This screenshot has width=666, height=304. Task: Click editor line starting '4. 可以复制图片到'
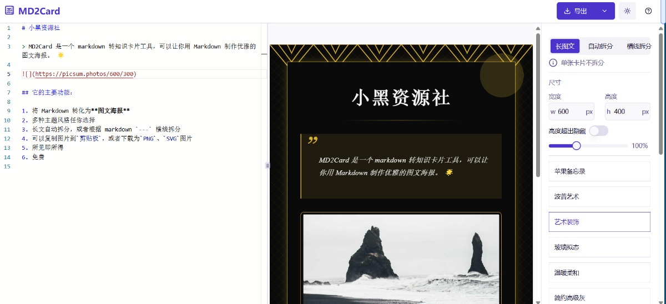click(107, 139)
